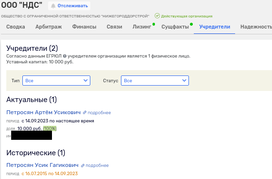Click подробнее next to Петросян Артём Усикович
The width and height of the screenshot is (272, 179).
pyautogui.click(x=99, y=113)
